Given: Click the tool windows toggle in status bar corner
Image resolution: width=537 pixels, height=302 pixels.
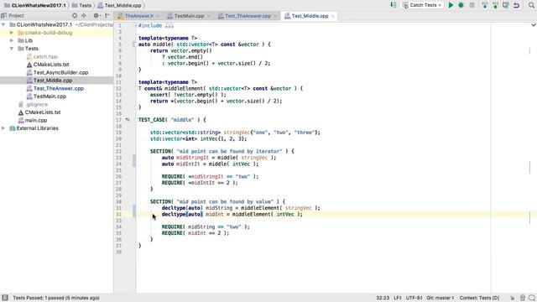Looking at the screenshot, I should click(x=5, y=298).
